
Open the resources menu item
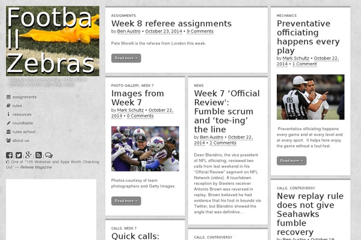(22, 115)
